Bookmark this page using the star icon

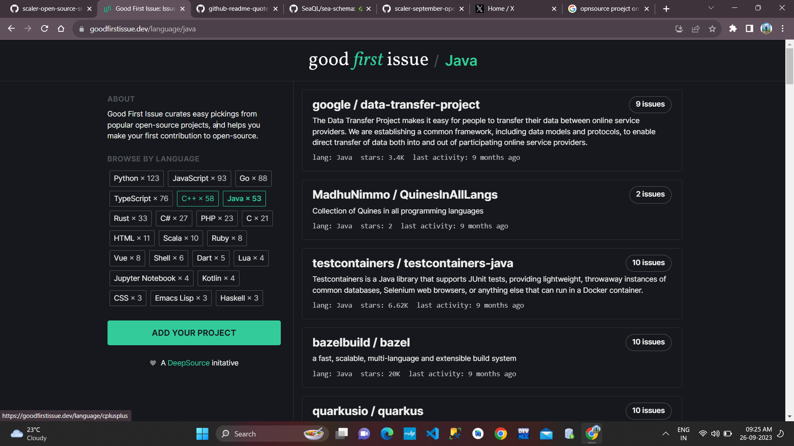click(x=713, y=29)
